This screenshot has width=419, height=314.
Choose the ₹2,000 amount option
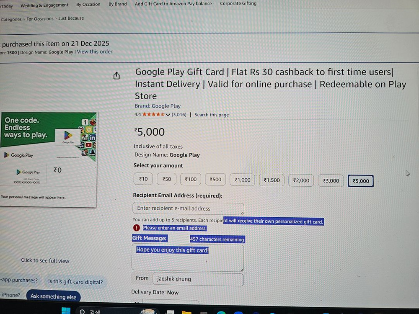tap(301, 180)
